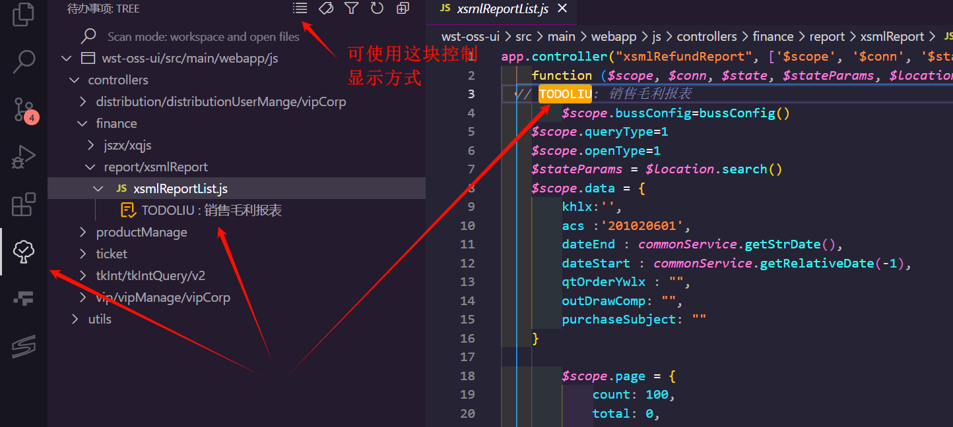This screenshot has width=953, height=427.
Task: Click the 待办事项: TREE panel title
Action: [x=104, y=9]
